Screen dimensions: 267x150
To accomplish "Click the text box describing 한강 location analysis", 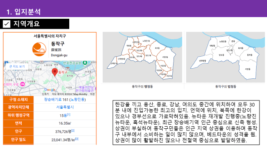I will click(186, 122).
